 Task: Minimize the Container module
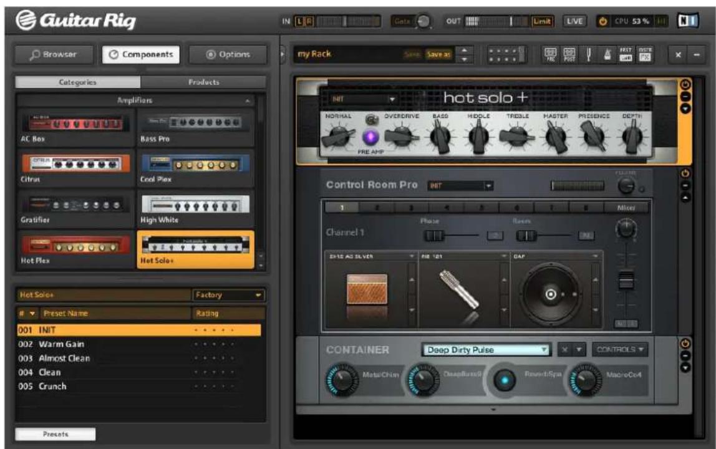pos(685,356)
